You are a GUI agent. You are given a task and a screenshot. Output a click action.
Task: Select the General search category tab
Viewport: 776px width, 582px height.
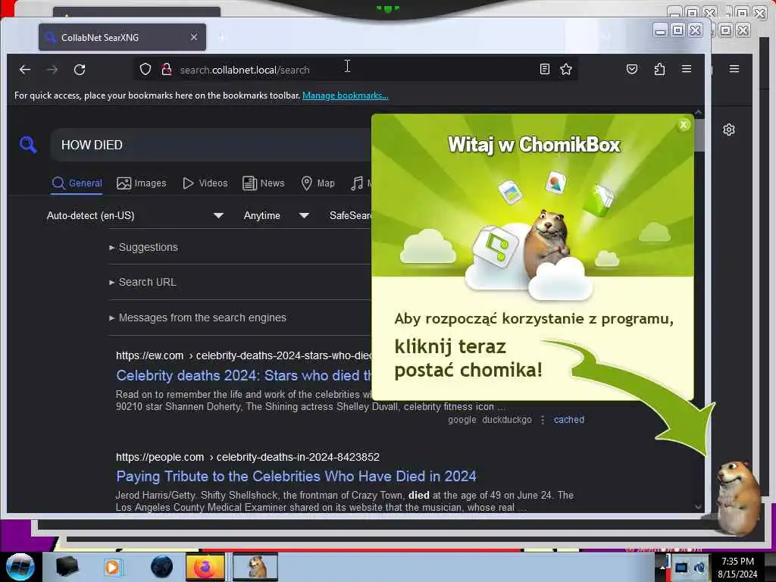[77, 183]
